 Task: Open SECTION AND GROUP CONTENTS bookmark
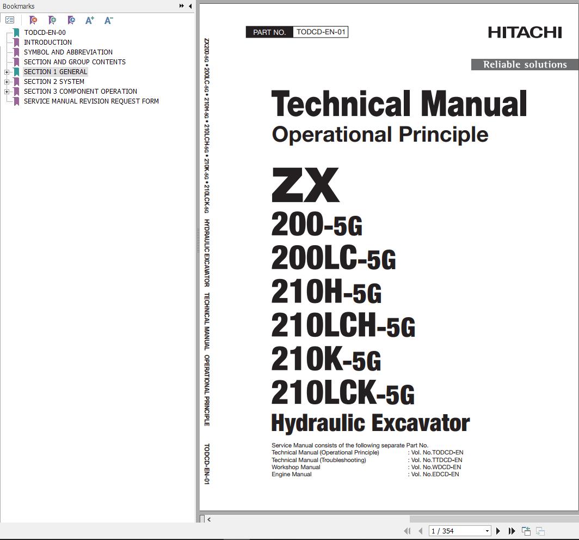coord(75,62)
